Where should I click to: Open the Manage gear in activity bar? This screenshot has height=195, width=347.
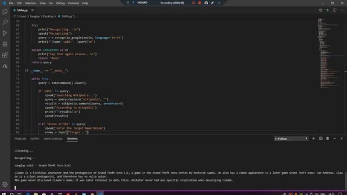click(x=5, y=184)
